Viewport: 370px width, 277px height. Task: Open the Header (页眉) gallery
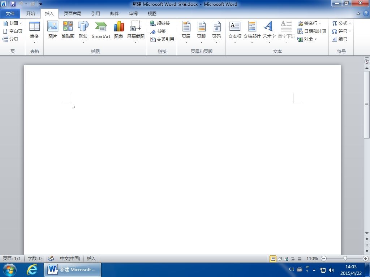click(186, 32)
